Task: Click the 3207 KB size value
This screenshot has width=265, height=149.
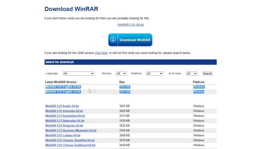Action: (x=124, y=106)
